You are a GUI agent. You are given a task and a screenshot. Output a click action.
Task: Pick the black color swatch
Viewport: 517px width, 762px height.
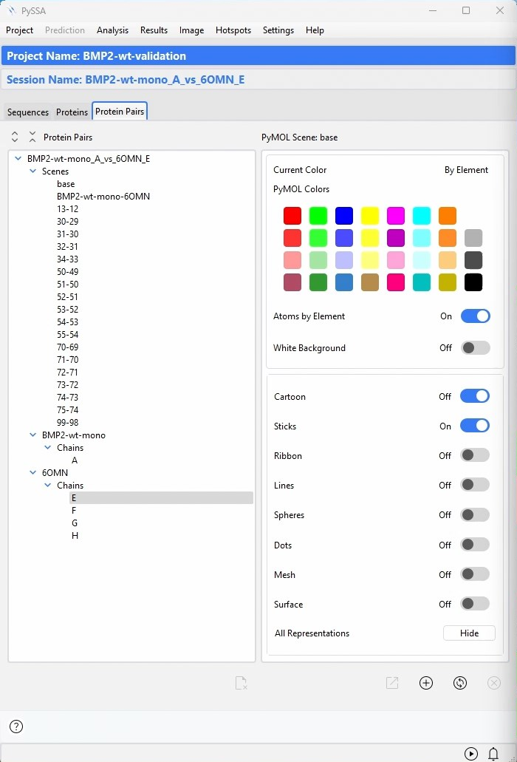pos(473,282)
